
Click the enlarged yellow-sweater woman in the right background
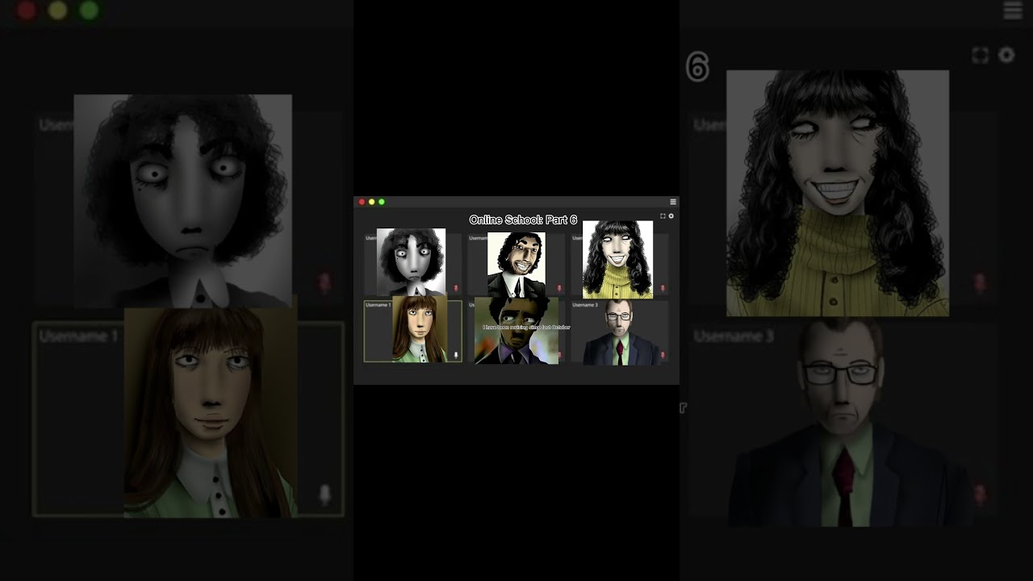click(x=838, y=193)
